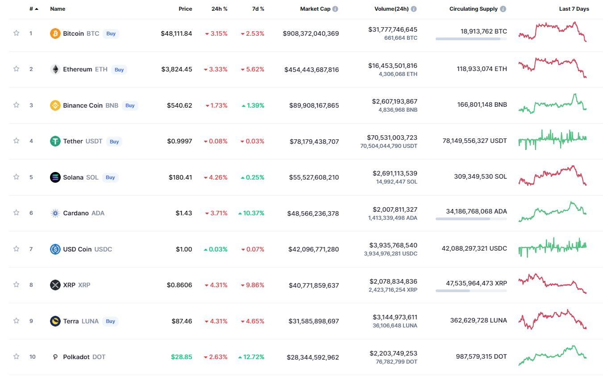Click the Tether logo icon
Viewport: 603px width, 377px height.
55,141
